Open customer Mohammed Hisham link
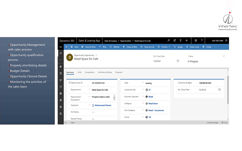Viewport: 242px width, 151px height. coord(103,105)
